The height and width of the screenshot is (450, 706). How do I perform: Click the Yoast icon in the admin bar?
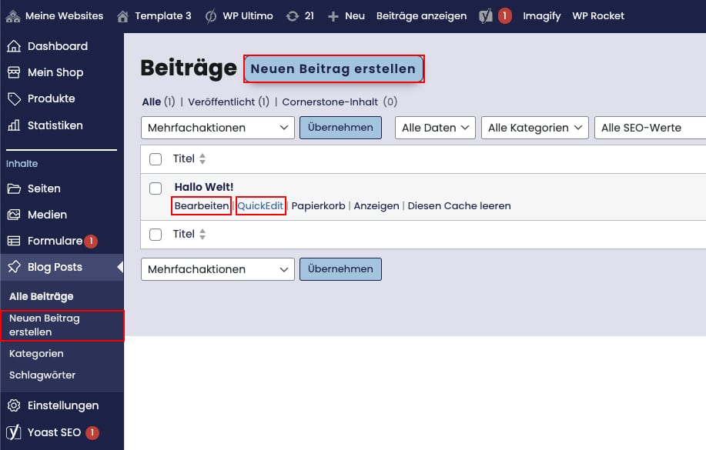486,15
